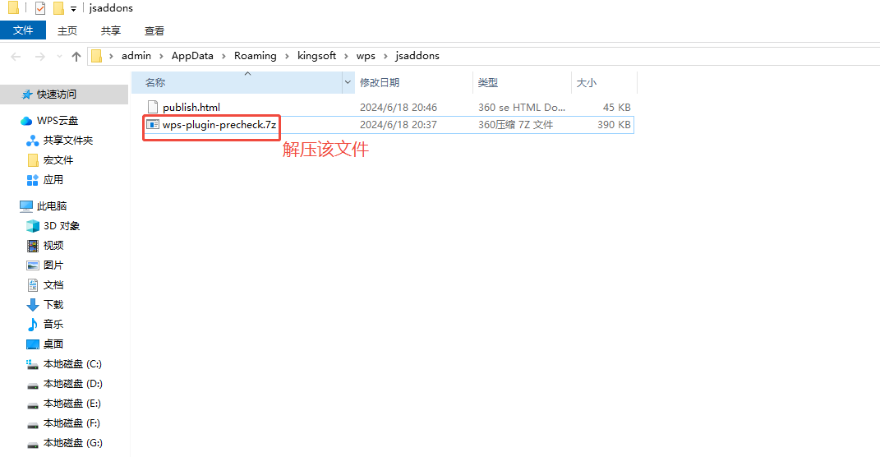Image resolution: width=880 pixels, height=457 pixels.
Task: Click the 本地磁盘 (C:) drive icon
Action: pyautogui.click(x=33, y=364)
